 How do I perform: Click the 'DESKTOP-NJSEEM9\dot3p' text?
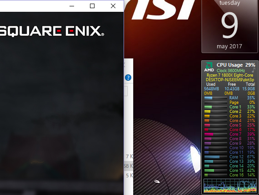click(x=230, y=80)
